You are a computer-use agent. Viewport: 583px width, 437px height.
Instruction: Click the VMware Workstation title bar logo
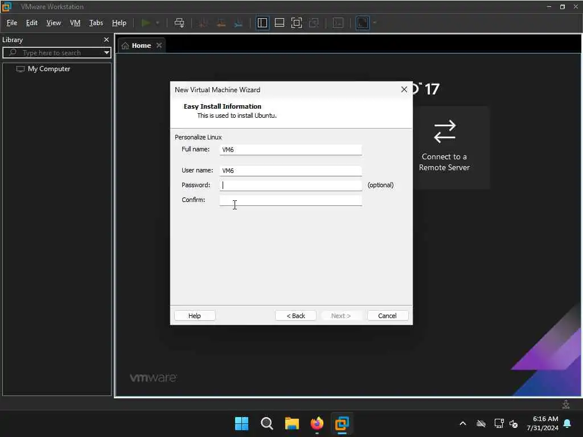7,7
